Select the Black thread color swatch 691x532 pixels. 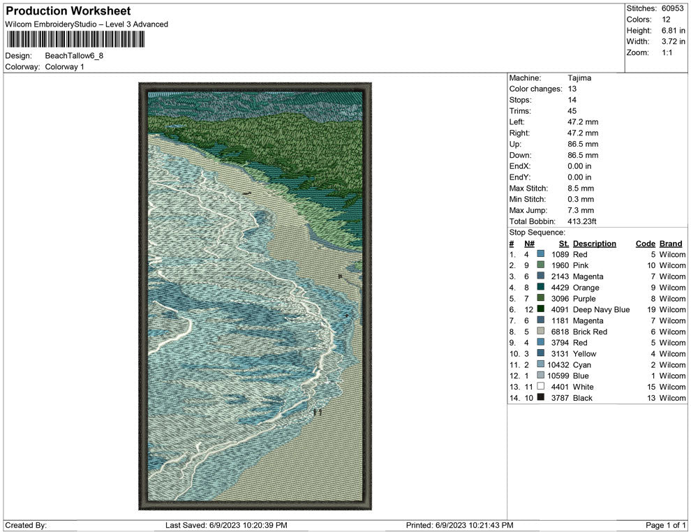point(540,398)
